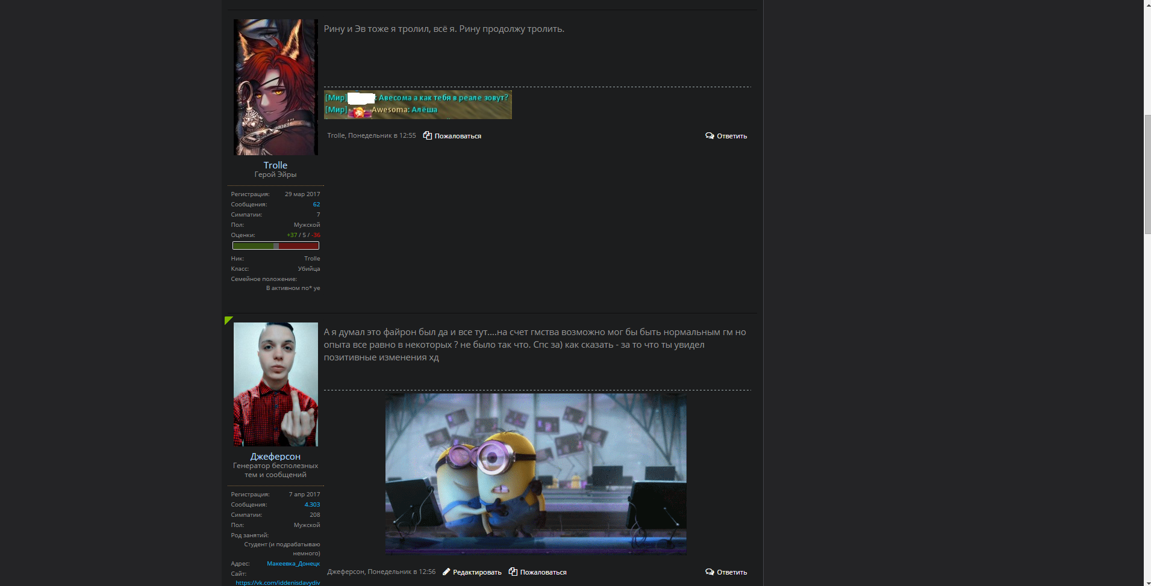Click the -36 negative ratings value
This screenshot has height=586, width=1151.
[316, 235]
